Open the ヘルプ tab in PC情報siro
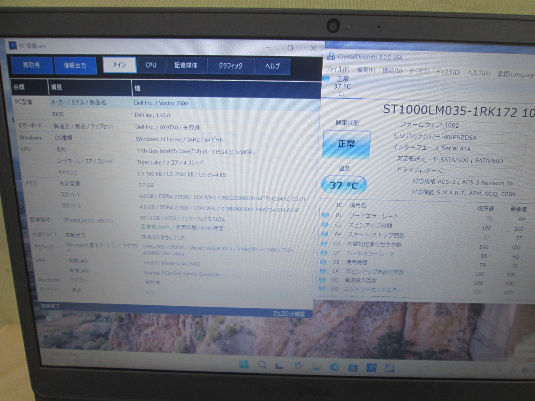The image size is (535, 401). (x=273, y=66)
